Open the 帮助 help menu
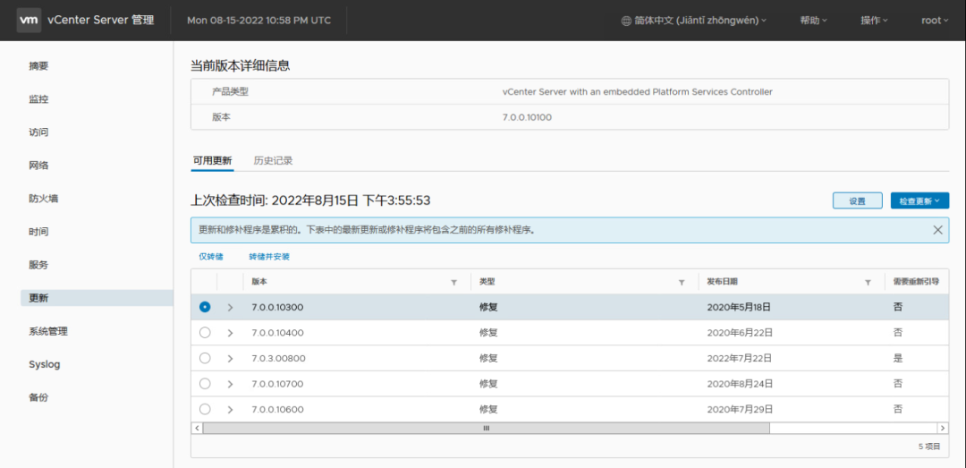 coord(813,21)
